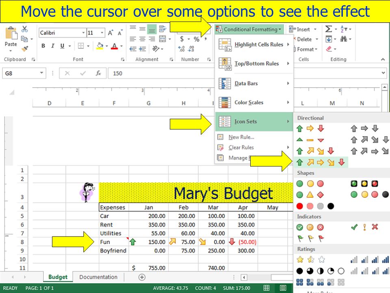Click the Fill down-arrow icon
390x293 pixels.
point(329,39)
